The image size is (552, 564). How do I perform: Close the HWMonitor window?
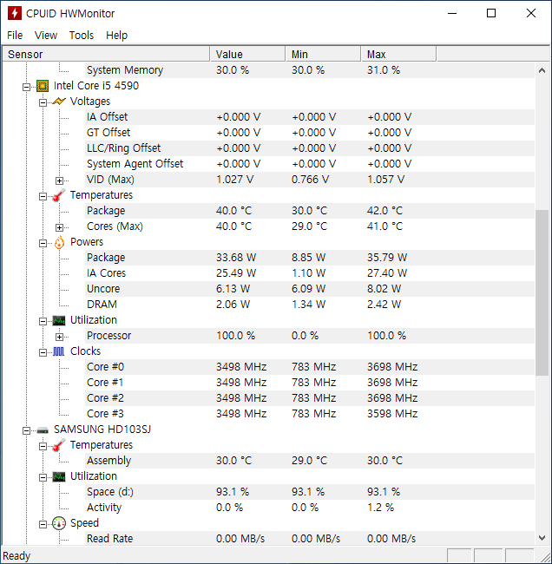[531, 13]
